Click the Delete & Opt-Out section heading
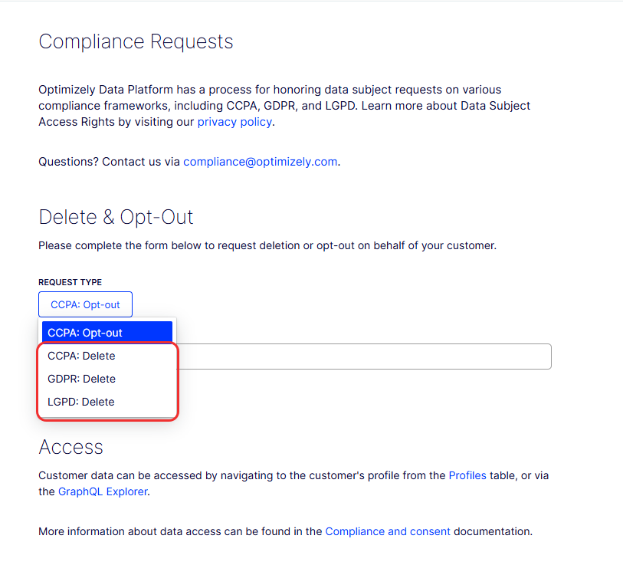This screenshot has width=623, height=575. (116, 217)
